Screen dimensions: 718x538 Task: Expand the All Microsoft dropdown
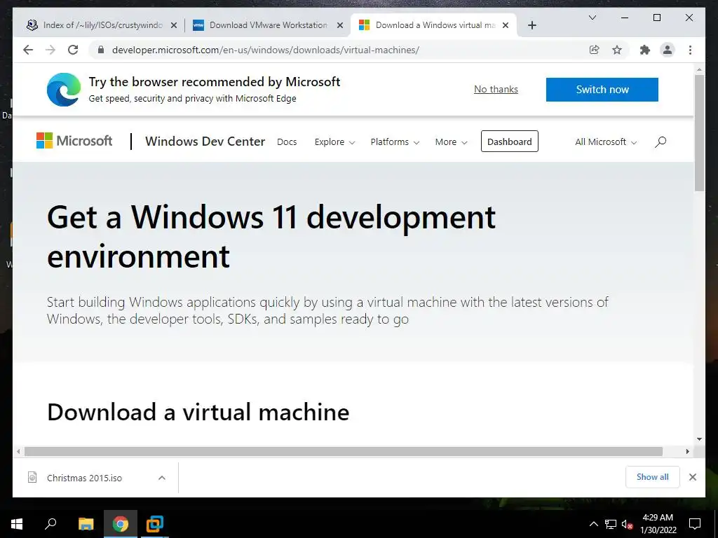coord(606,142)
